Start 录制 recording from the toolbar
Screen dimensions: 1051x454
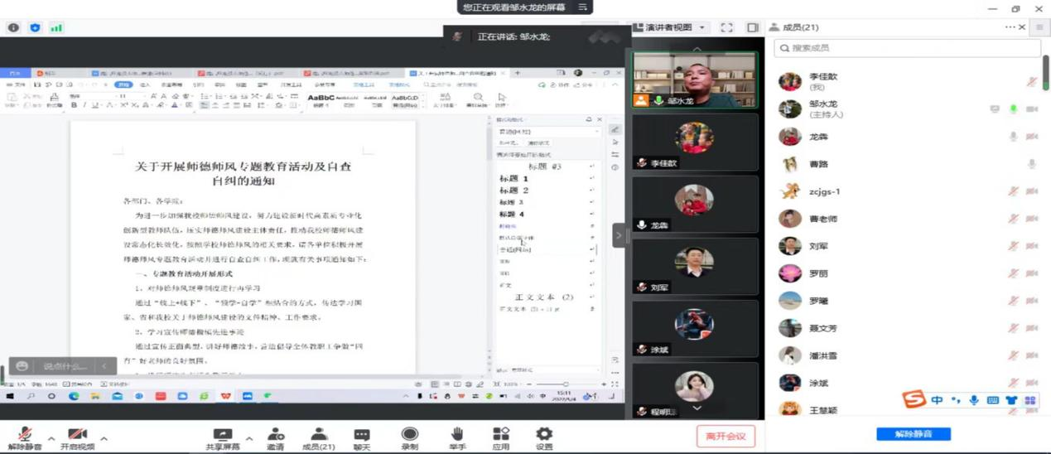(409, 435)
